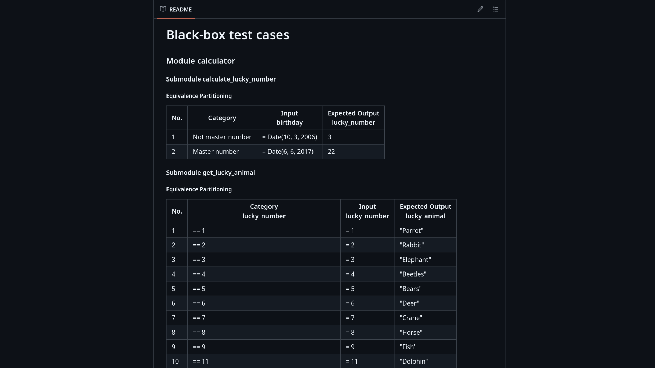Open the README outline list icon
This screenshot has width=655, height=368.
(496, 9)
